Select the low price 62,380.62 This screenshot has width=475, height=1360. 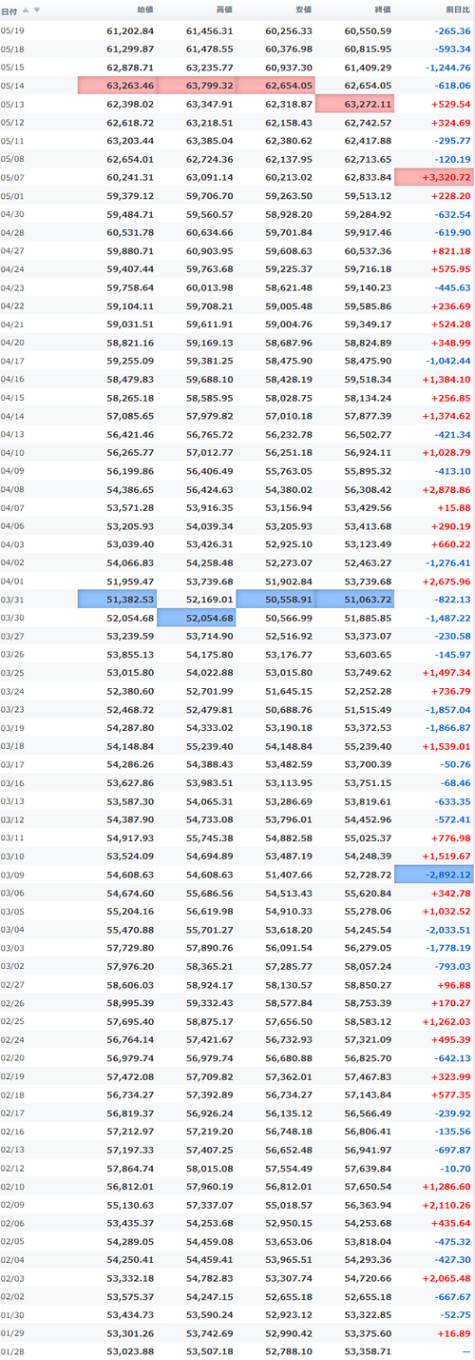288,141
